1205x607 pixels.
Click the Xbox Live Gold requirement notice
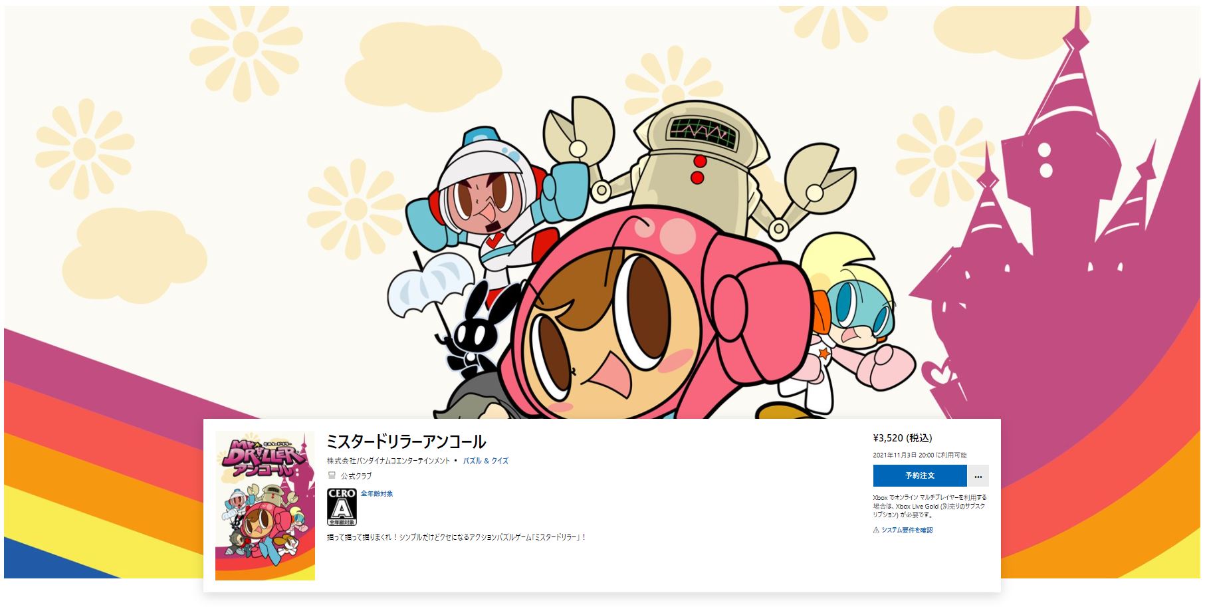pyautogui.click(x=930, y=506)
